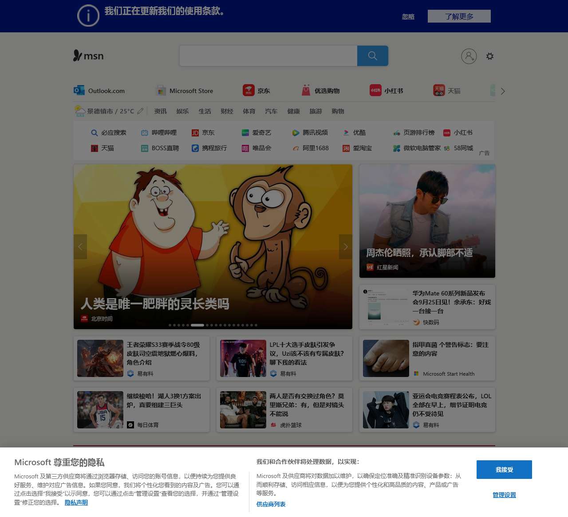Click the info icon in terms banner
This screenshot has width=568, height=517.
88,16
